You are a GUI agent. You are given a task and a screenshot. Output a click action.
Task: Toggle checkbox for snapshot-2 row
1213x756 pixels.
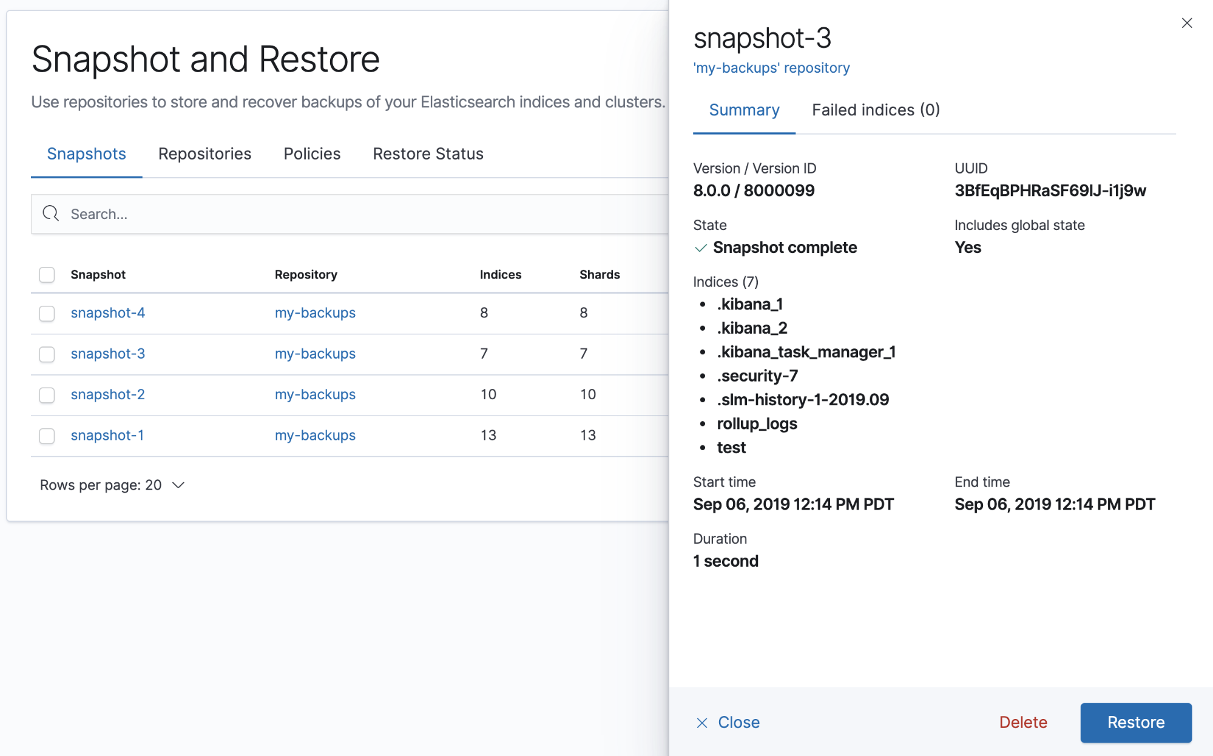pos(48,394)
